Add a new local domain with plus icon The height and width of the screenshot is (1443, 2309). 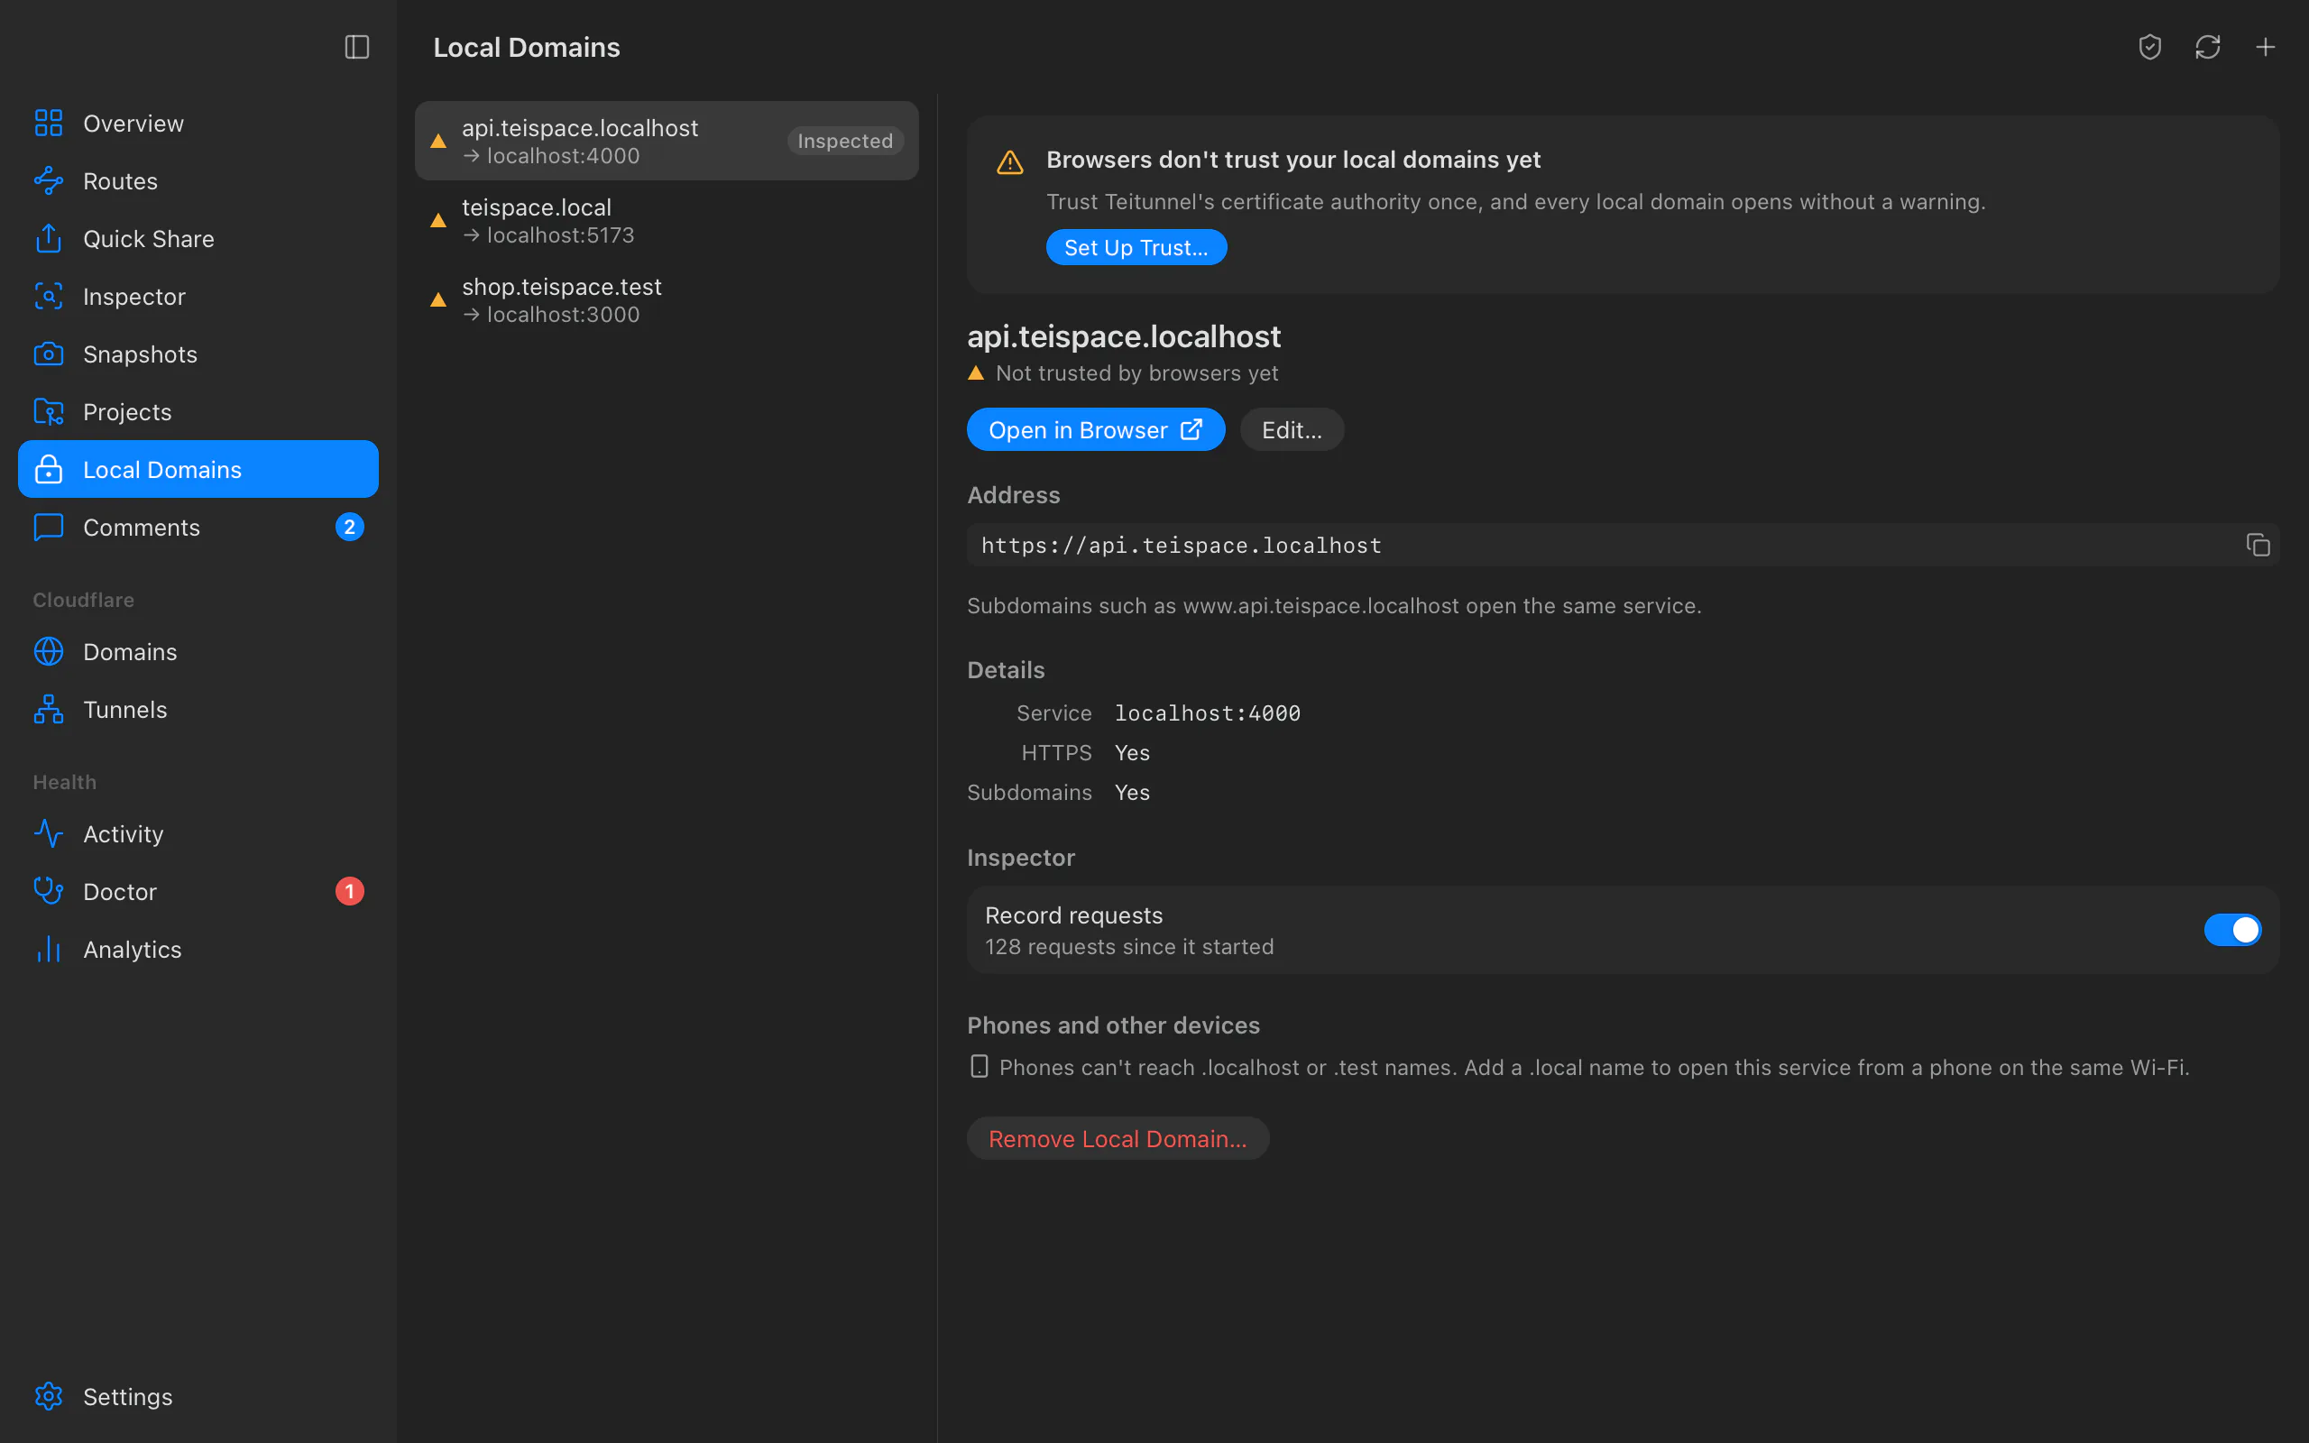(2265, 47)
